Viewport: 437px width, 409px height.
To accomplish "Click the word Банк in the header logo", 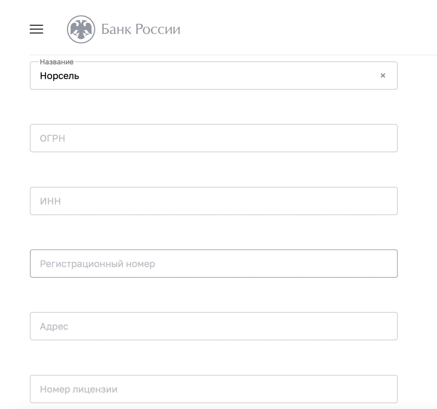I will [x=116, y=29].
